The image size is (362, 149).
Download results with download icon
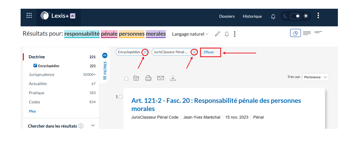pyautogui.click(x=173, y=78)
